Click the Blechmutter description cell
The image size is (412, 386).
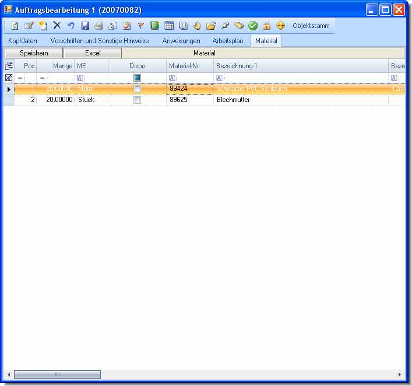[x=301, y=100]
